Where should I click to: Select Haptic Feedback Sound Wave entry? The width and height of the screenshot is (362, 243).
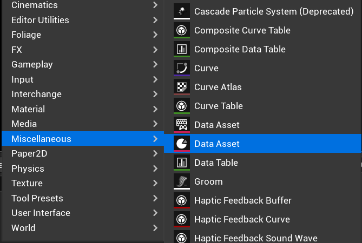(x=263, y=237)
